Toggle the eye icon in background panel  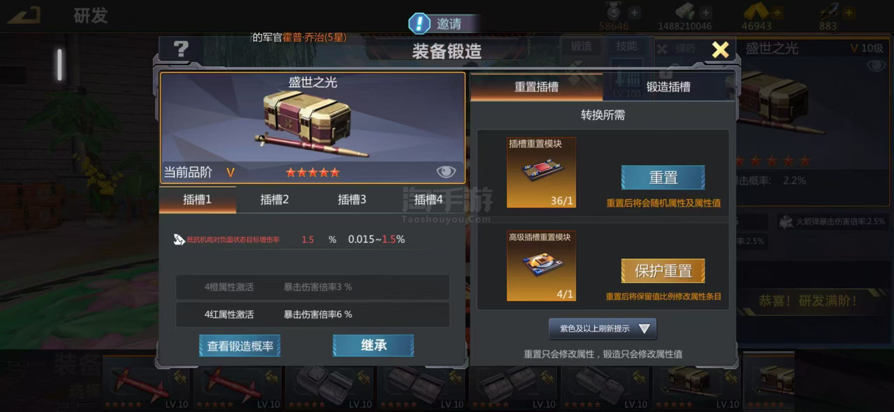[x=877, y=65]
